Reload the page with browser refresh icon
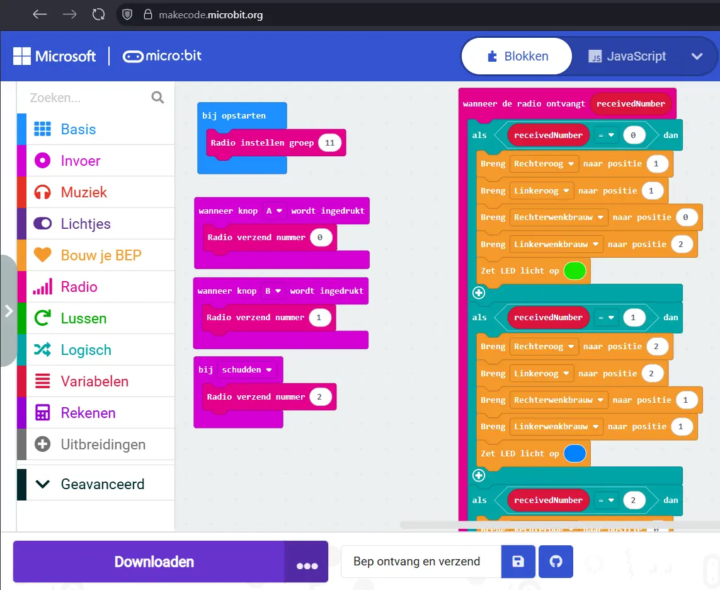The width and height of the screenshot is (720, 590). click(98, 14)
